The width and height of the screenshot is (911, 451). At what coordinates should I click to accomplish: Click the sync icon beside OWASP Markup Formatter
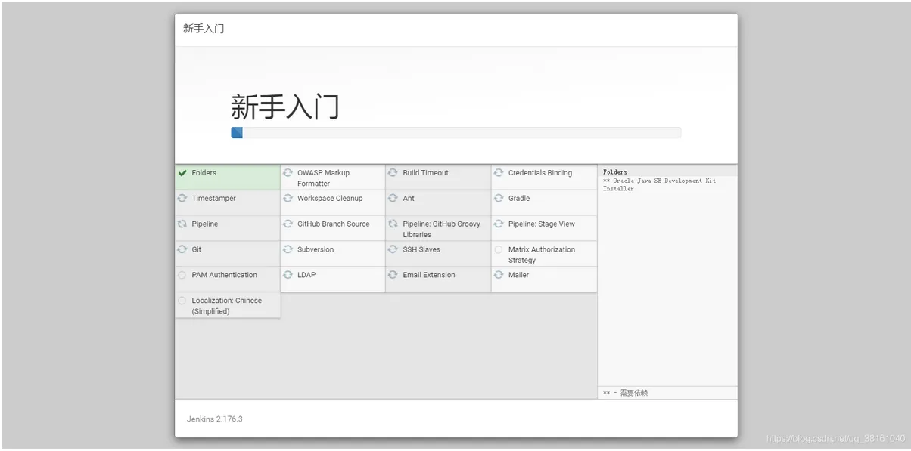pos(288,173)
